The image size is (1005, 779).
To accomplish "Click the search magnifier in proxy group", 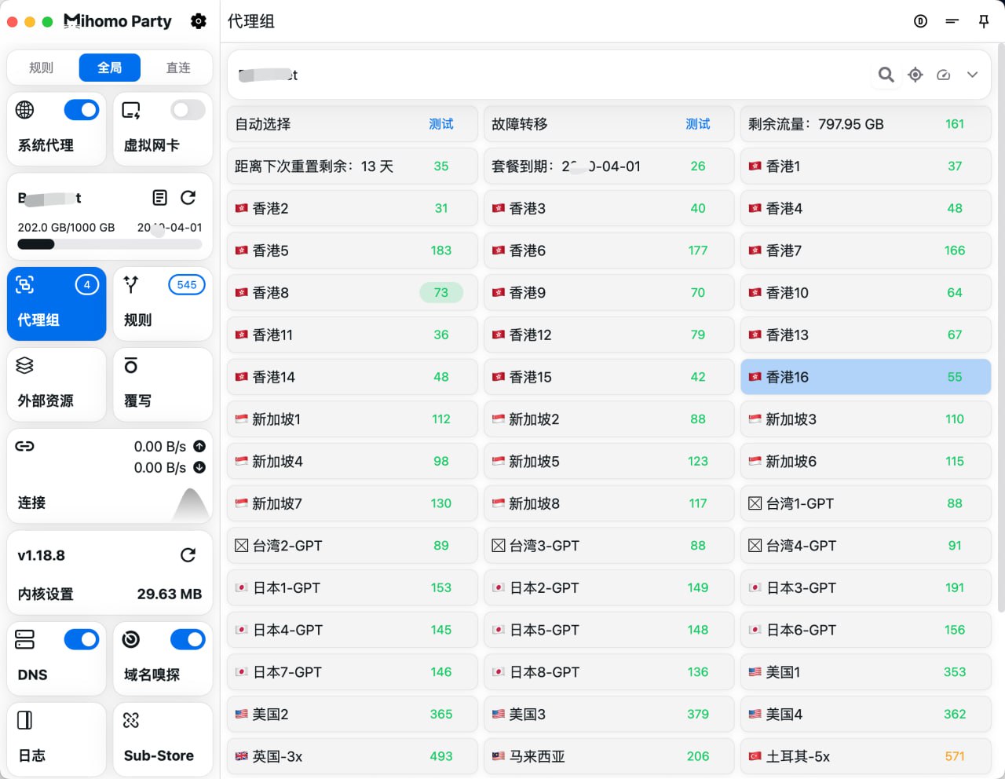I will (886, 75).
